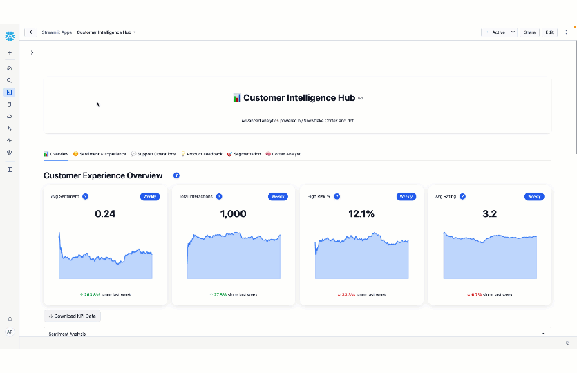Open the Search icon in sidebar

10,80
